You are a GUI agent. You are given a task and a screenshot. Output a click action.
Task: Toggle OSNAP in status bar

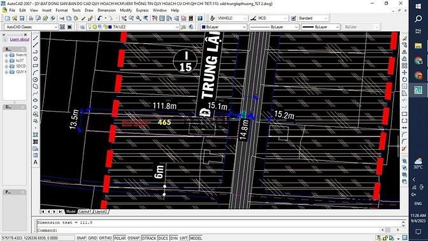coord(134,238)
